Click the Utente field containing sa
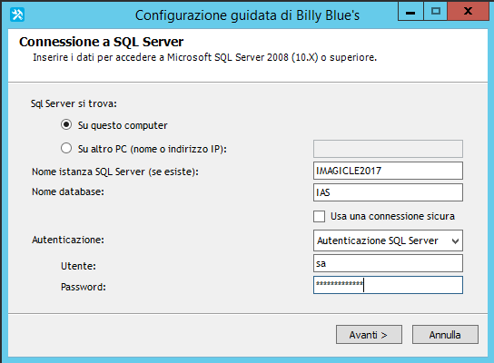Screen dimensions: 494x363 (388, 263)
